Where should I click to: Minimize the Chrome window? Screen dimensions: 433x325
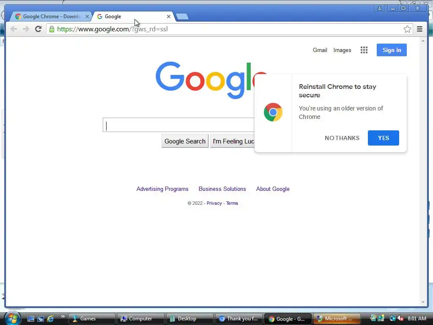(392, 8)
